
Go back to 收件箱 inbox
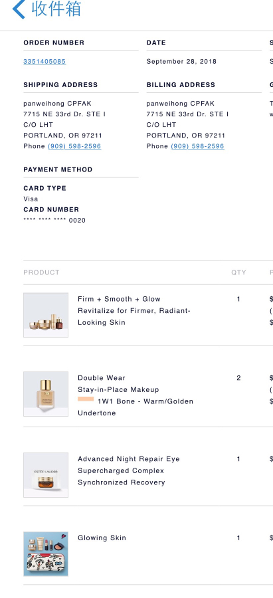click(56, 9)
